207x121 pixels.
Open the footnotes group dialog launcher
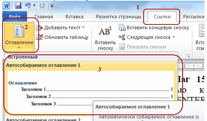point(188,56)
